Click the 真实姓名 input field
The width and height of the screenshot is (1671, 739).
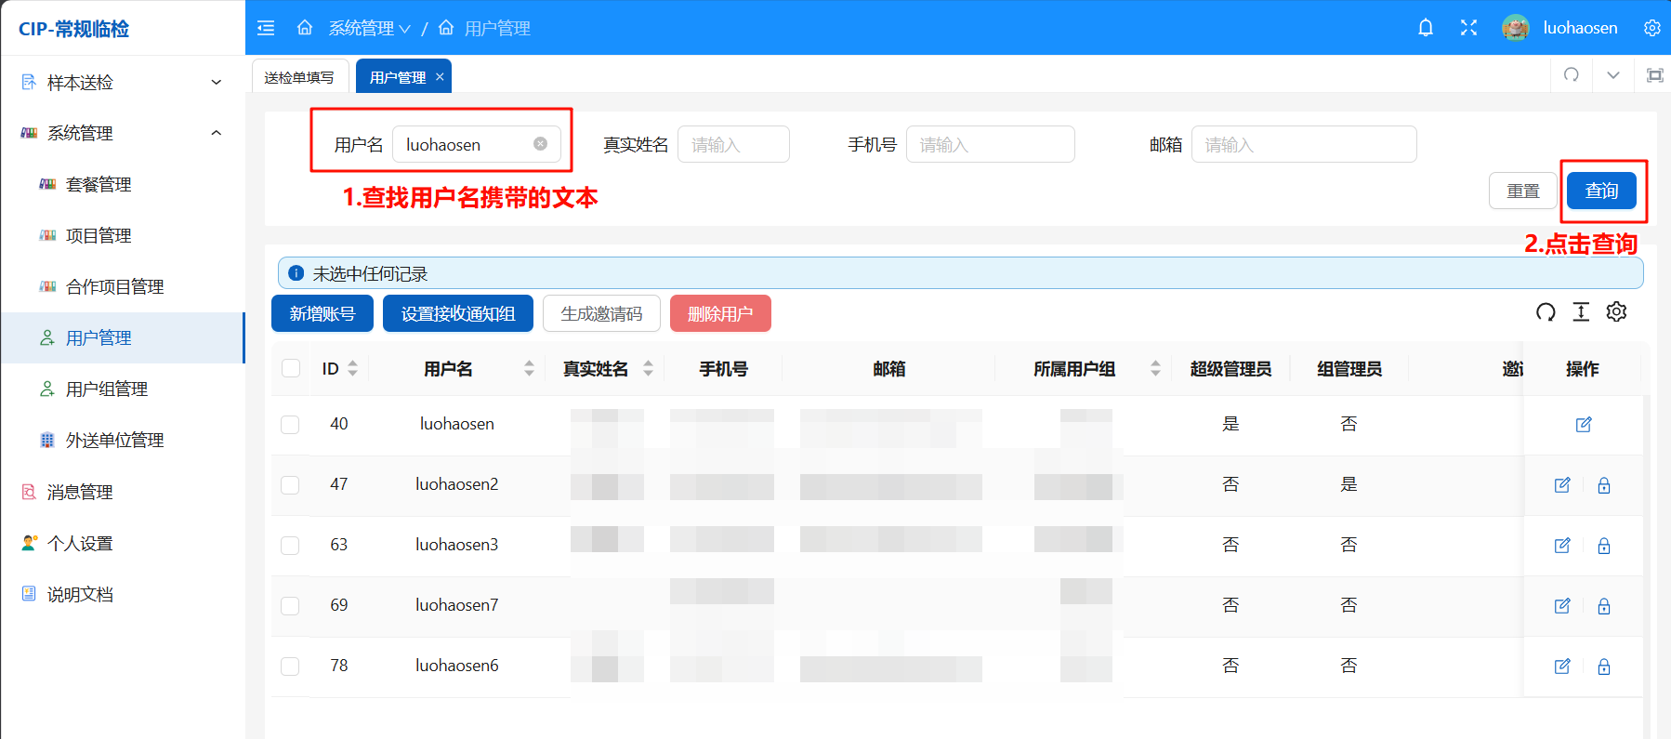[733, 145]
